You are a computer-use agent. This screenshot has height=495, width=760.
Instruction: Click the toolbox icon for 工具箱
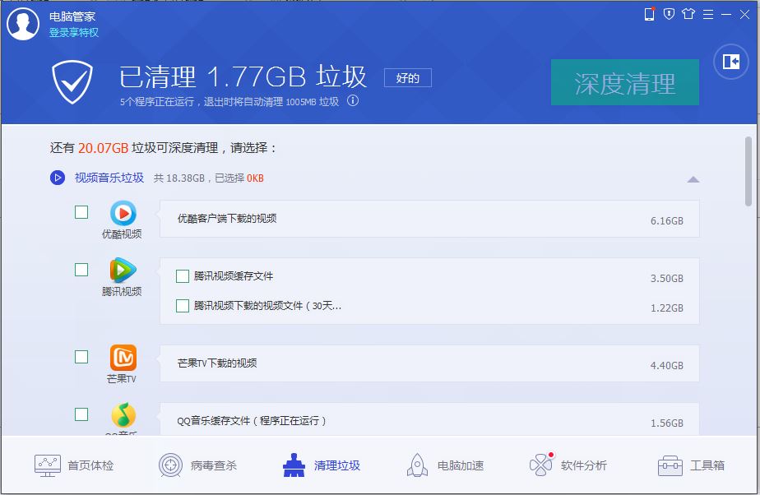[670, 465]
